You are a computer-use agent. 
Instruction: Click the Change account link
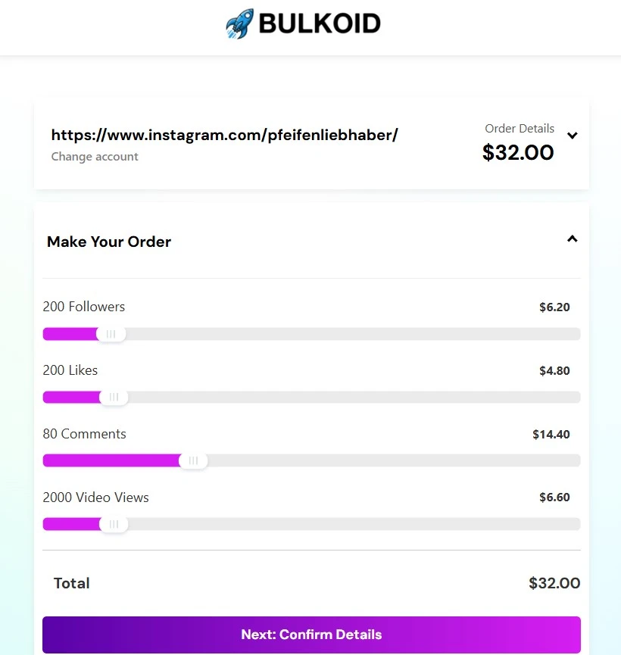[x=94, y=156]
